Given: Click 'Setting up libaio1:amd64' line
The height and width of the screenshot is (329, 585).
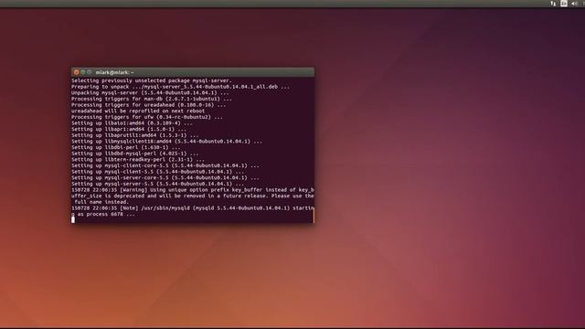Looking at the screenshot, I should click(132, 123).
